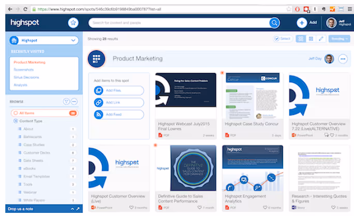Open the Jeff profile avatar in the header
The height and width of the screenshot is (216, 354).
331,23
